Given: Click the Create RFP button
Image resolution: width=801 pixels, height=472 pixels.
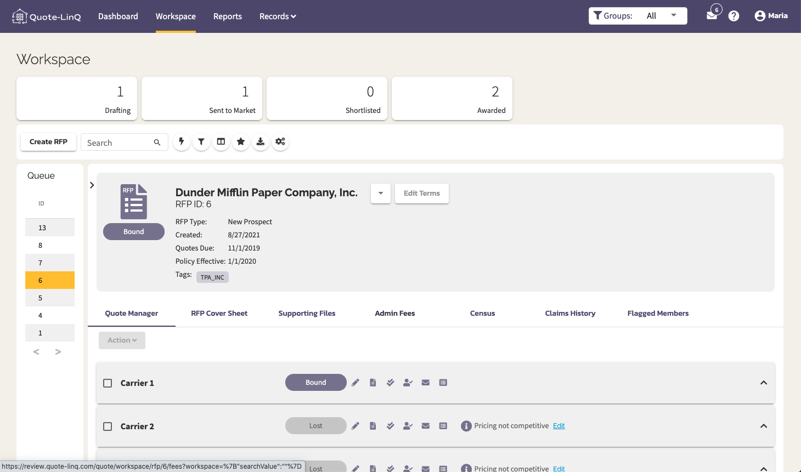Looking at the screenshot, I should (48, 141).
